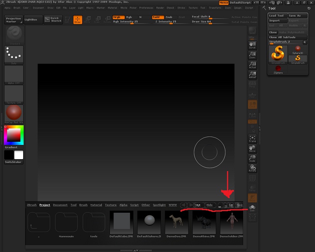Click the AAHalf icon
315x252 pixels.
click(252, 73)
